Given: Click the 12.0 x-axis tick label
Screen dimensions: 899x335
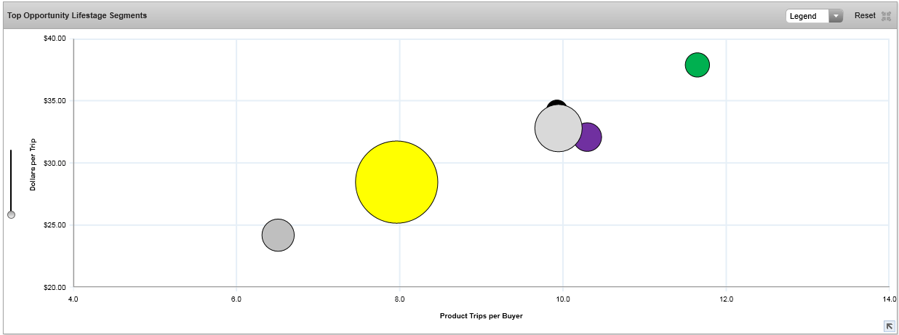Looking at the screenshot, I should tap(726, 299).
